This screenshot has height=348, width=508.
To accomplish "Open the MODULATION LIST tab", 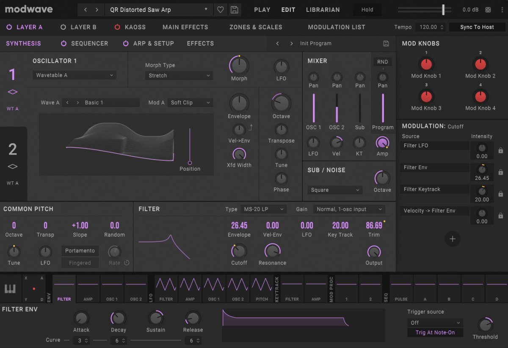I will pos(337,27).
